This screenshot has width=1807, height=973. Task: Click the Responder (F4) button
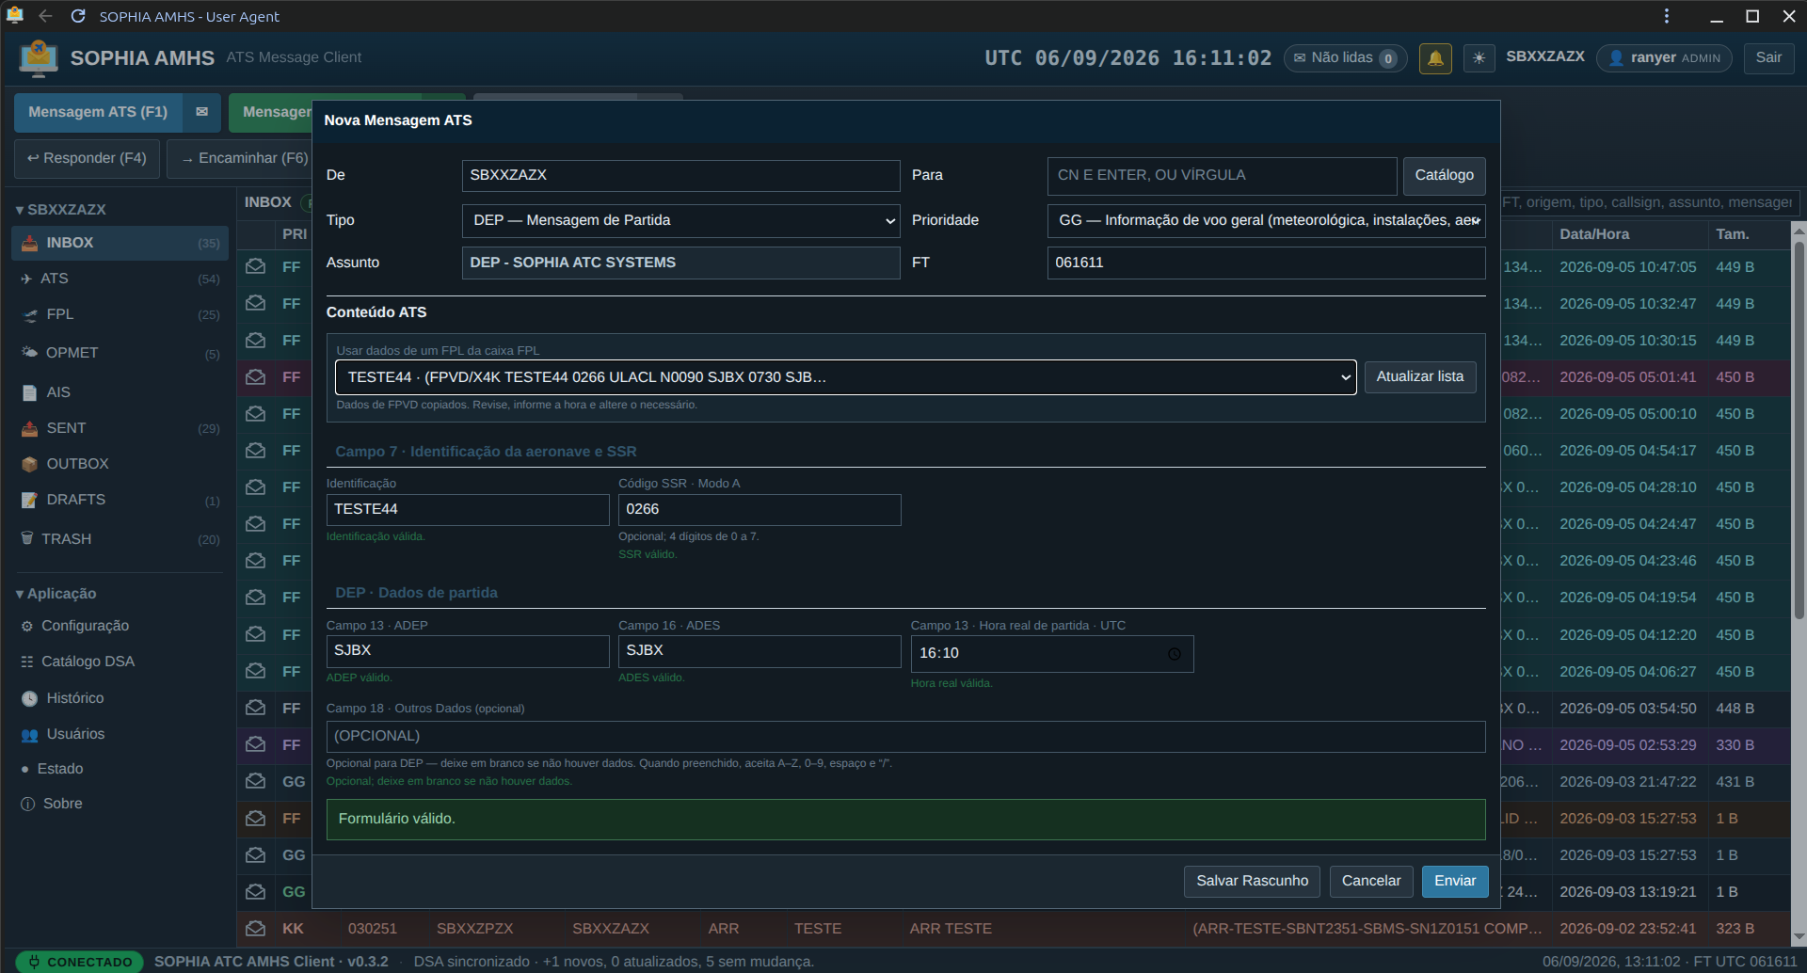pos(87,158)
